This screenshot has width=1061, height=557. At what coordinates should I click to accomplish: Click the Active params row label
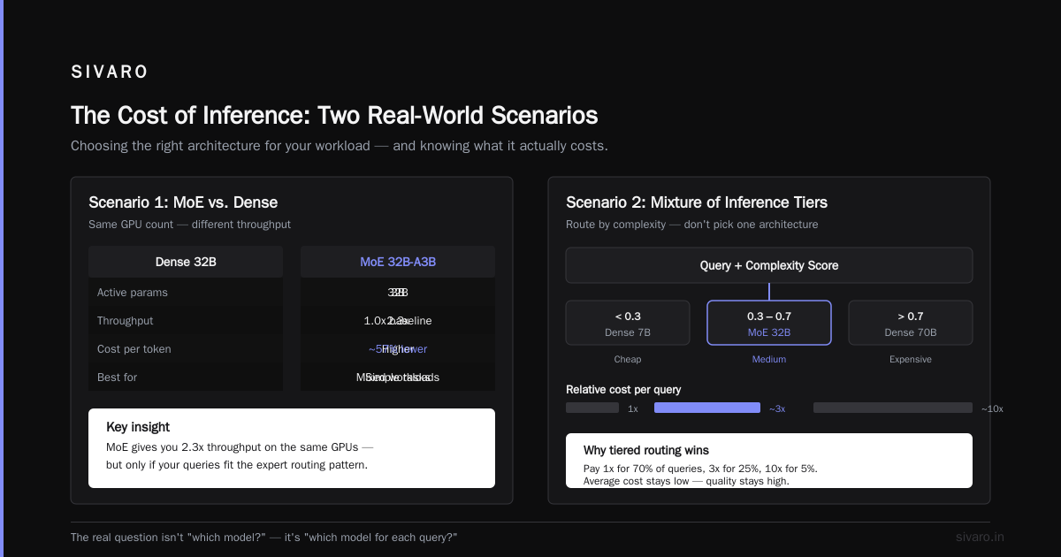pyautogui.click(x=133, y=293)
